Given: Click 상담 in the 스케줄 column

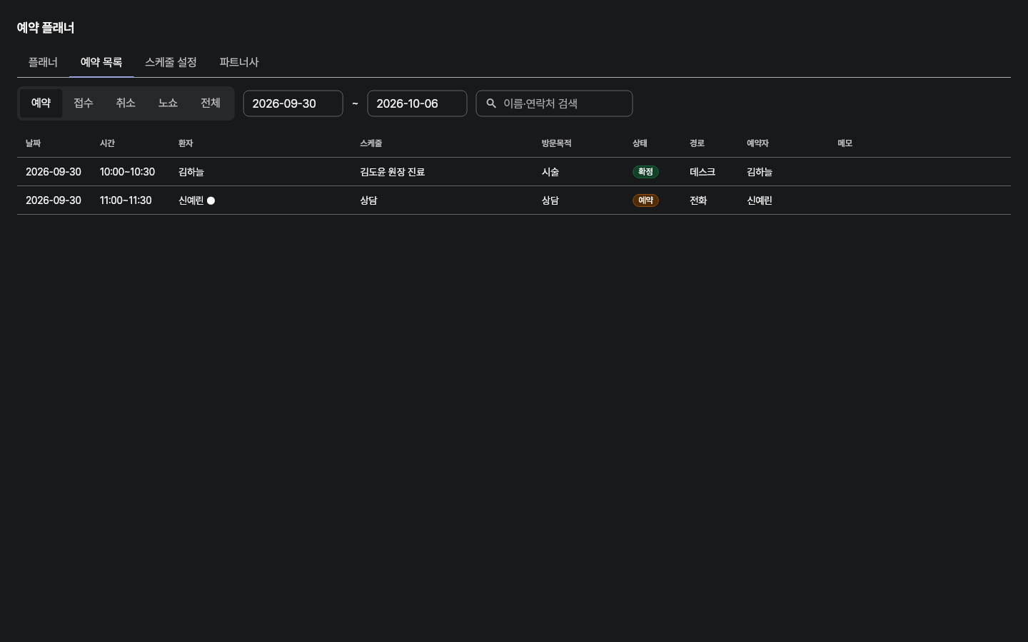Looking at the screenshot, I should (x=368, y=200).
